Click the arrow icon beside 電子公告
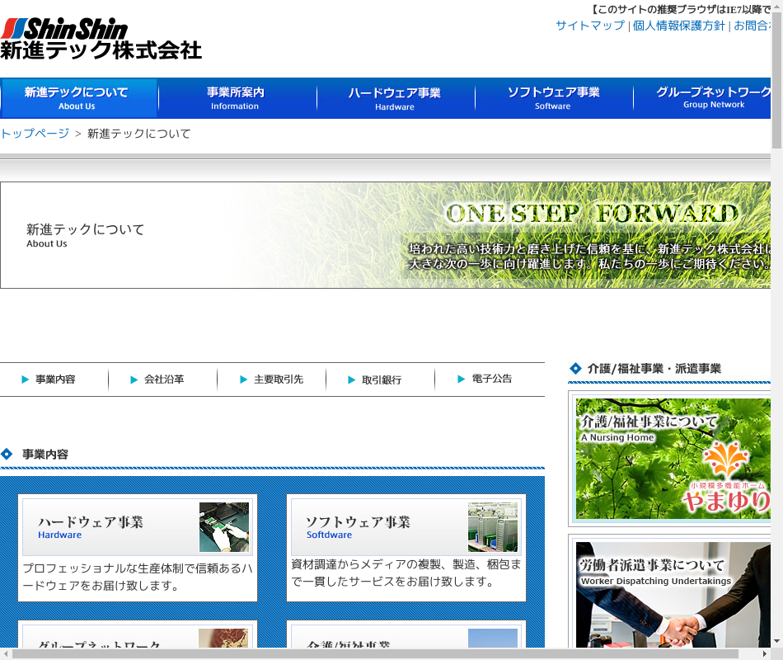 [462, 379]
